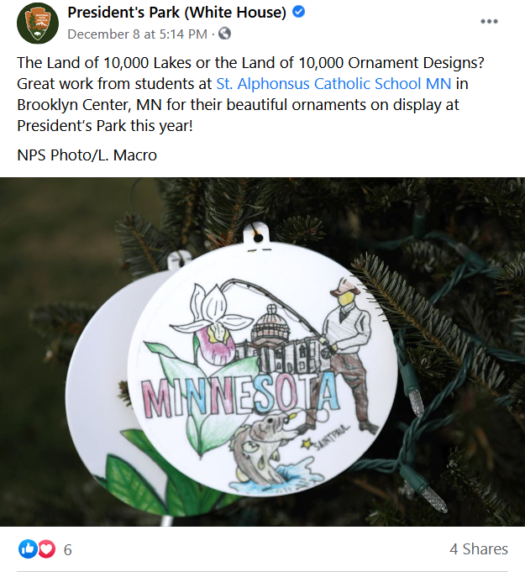Click the blue verified badge checkmark
The image size is (525, 572).
[x=299, y=12]
